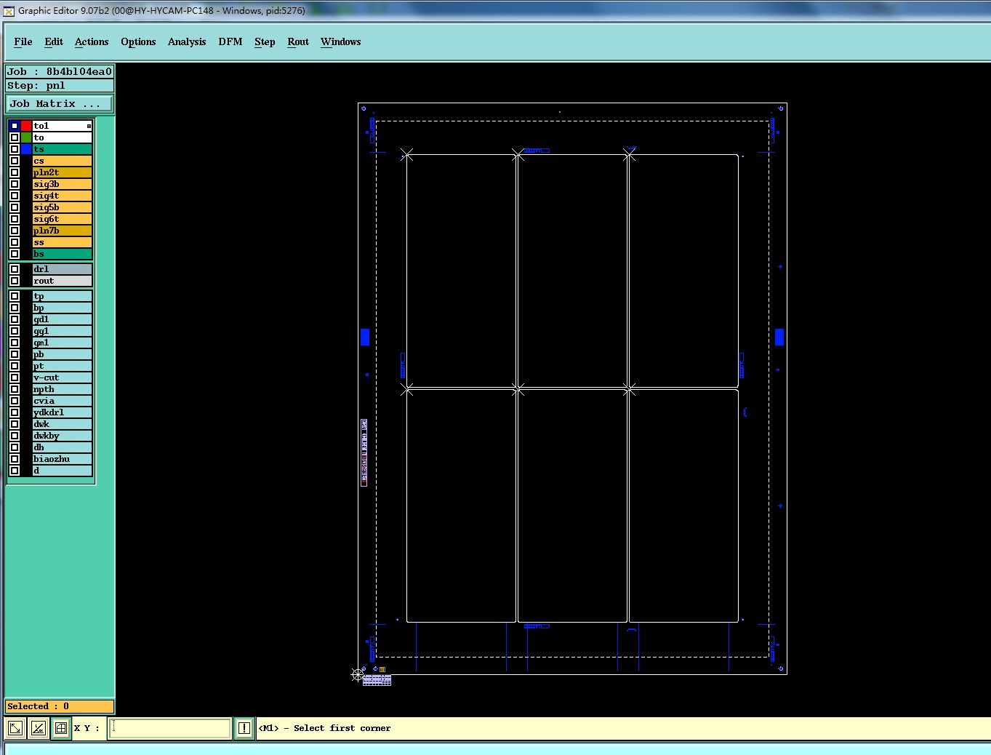This screenshot has width=991, height=755.
Task: Open the Step menu
Action: pos(265,41)
